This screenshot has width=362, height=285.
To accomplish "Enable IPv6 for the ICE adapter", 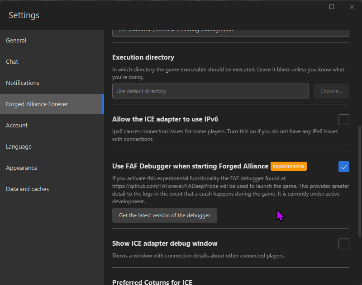I will [344, 120].
